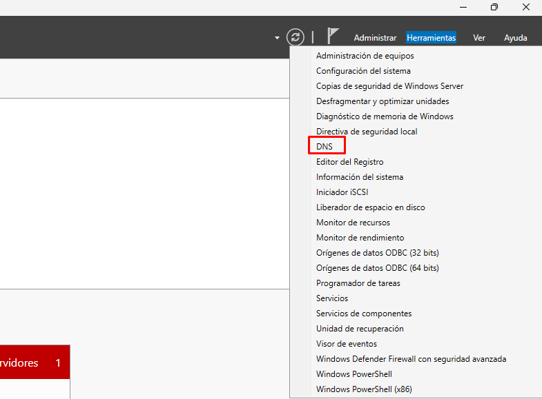542x399 pixels.
Task: Close the Herramientas menu
Action: pyautogui.click(x=431, y=38)
